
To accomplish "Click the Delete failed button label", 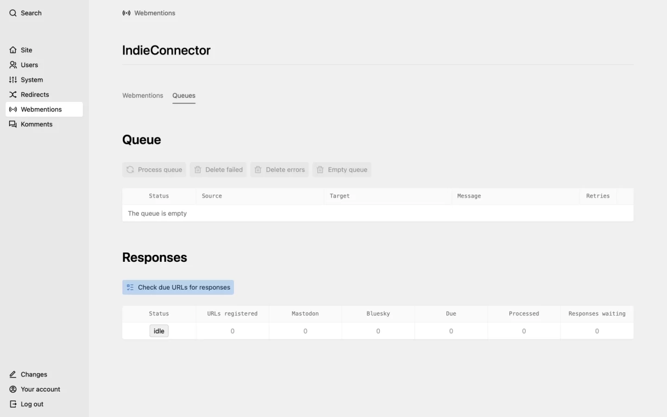I will [224, 170].
